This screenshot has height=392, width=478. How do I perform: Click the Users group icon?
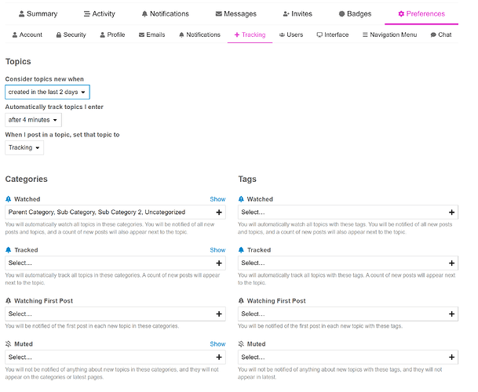[x=282, y=35]
